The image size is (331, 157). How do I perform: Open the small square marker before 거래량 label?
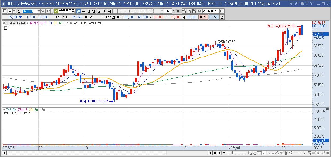pyautogui.click(x=4, y=110)
